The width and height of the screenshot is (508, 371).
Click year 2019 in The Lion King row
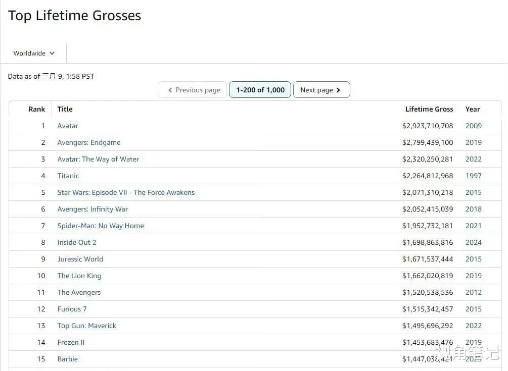point(473,276)
